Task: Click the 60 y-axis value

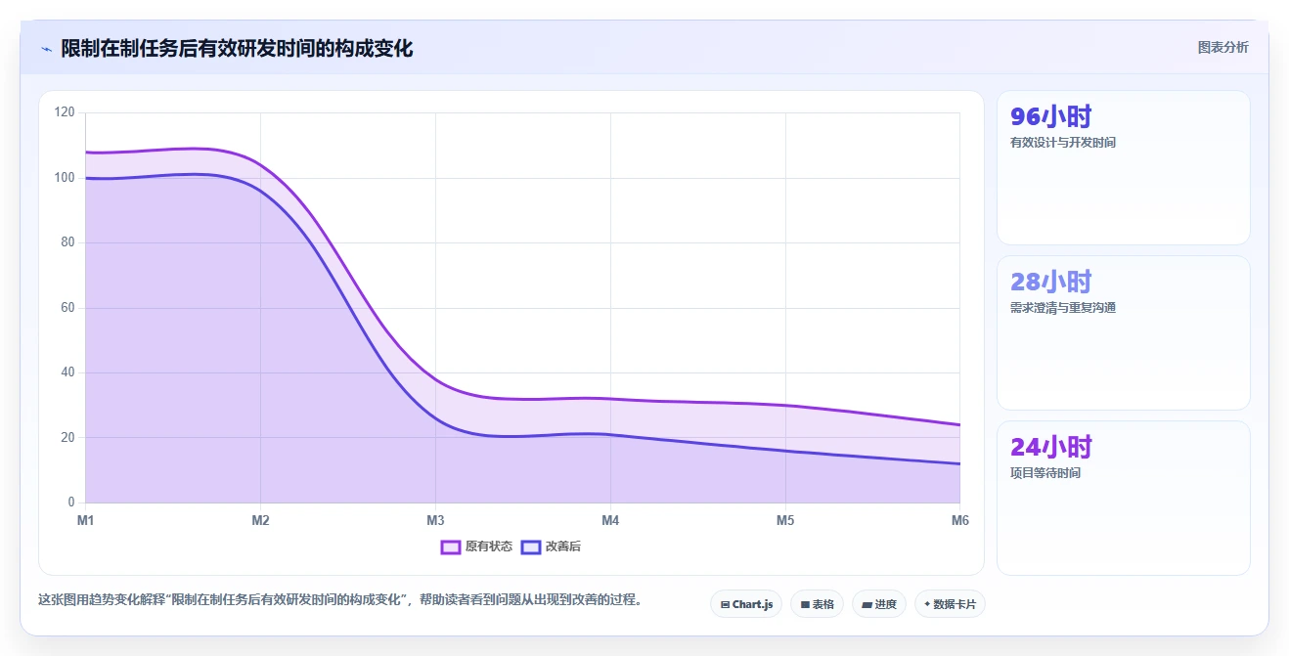Action: point(67,308)
